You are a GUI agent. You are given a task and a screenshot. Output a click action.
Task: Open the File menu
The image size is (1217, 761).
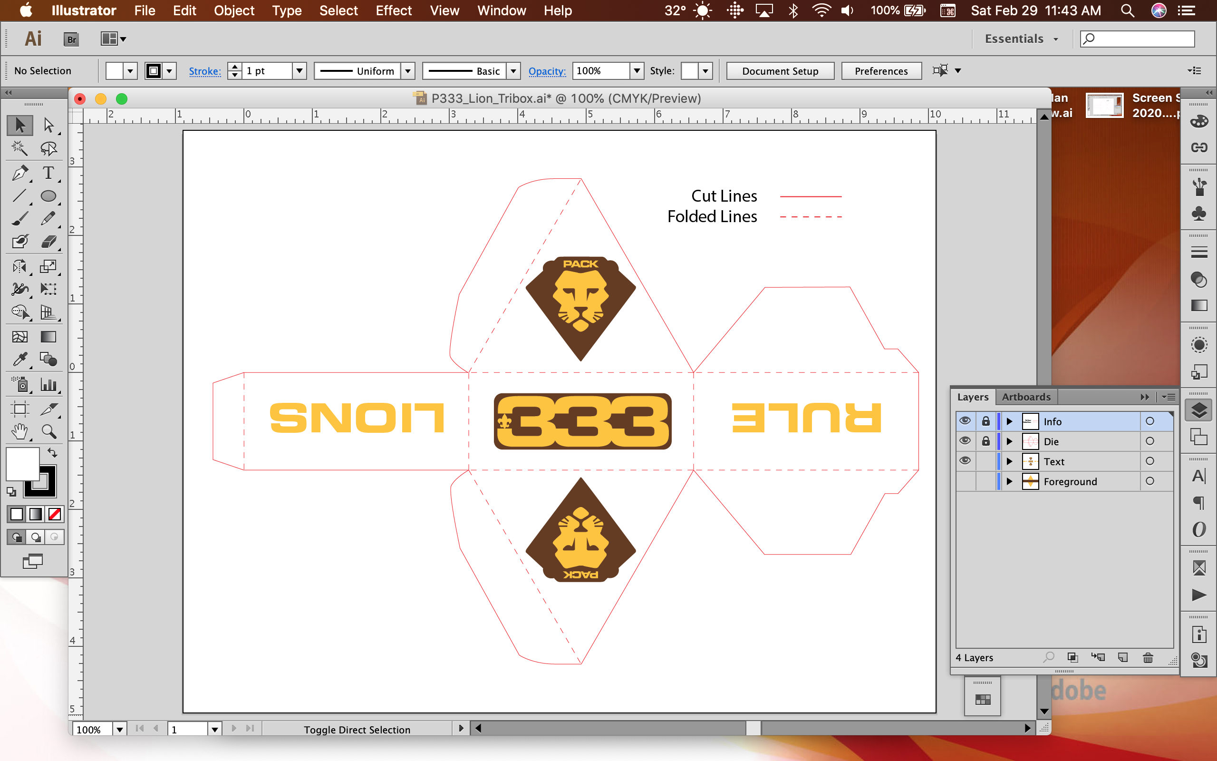pyautogui.click(x=145, y=10)
